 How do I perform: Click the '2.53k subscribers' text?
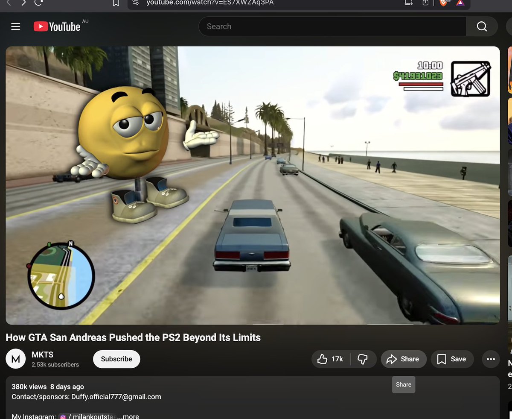coord(55,365)
